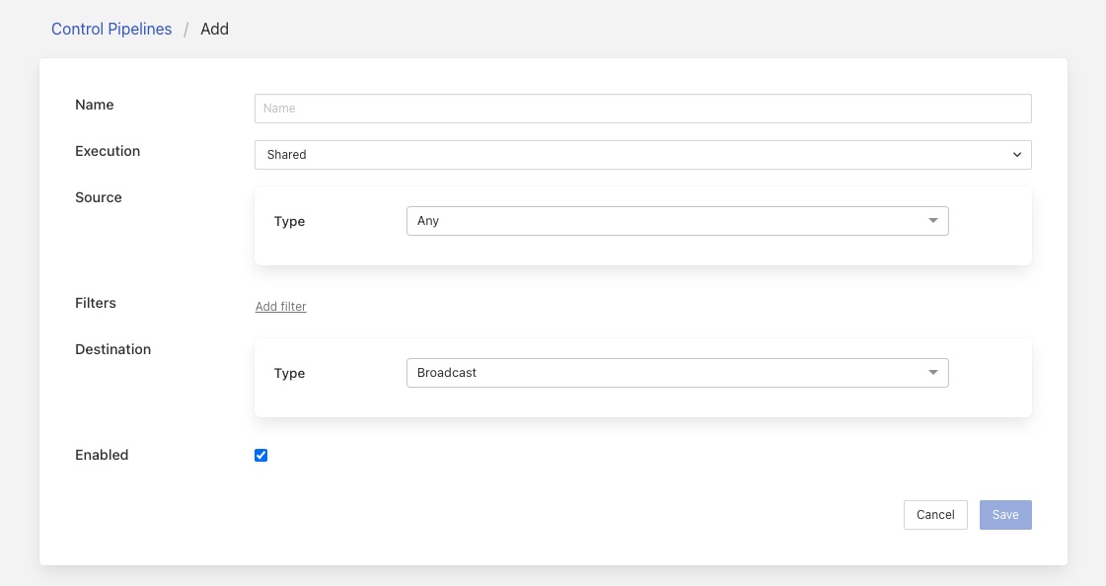This screenshot has width=1106, height=586.
Task: Click the chevron arrow in the Execution select
Action: pyautogui.click(x=1017, y=155)
